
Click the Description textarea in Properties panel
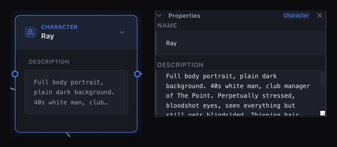(x=240, y=93)
